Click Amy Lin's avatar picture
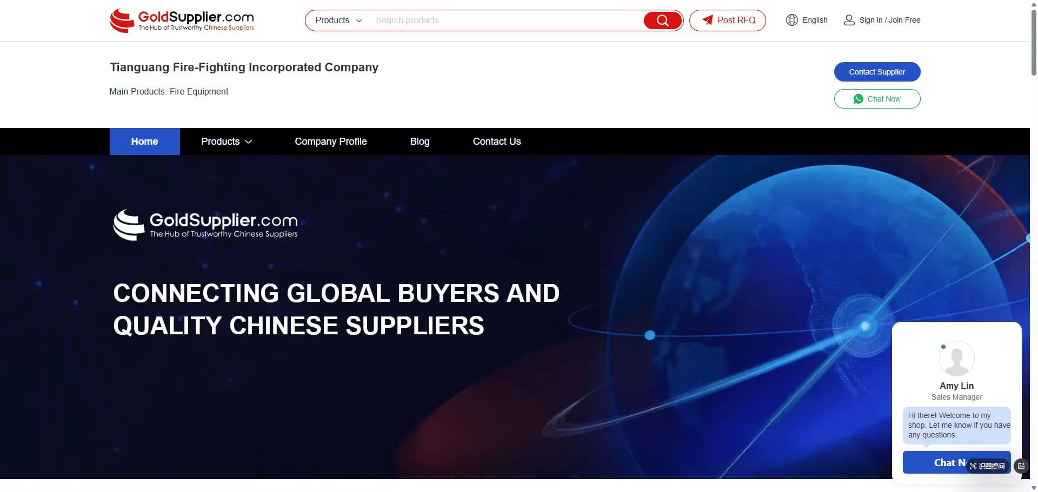 pyautogui.click(x=956, y=359)
